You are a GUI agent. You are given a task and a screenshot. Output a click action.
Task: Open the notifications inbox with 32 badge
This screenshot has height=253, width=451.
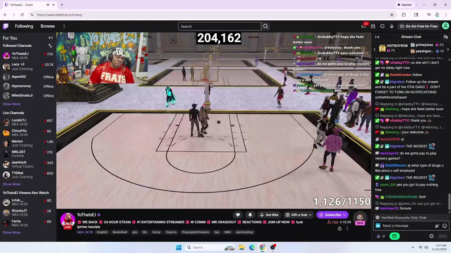pyautogui.click(x=364, y=26)
